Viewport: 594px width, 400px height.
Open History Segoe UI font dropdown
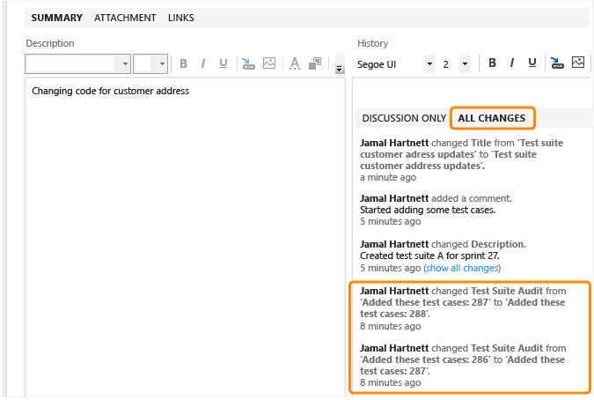(430, 64)
